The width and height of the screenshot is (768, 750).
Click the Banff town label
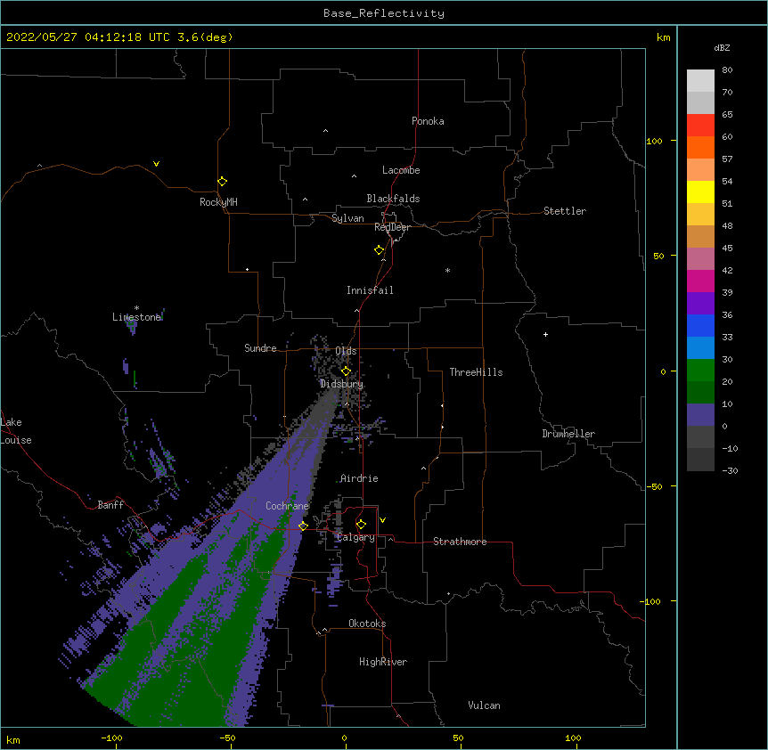[110, 505]
